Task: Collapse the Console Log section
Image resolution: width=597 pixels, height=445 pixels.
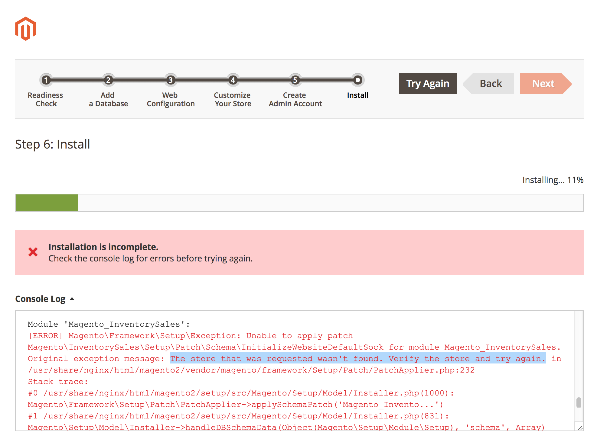Action: 72,299
